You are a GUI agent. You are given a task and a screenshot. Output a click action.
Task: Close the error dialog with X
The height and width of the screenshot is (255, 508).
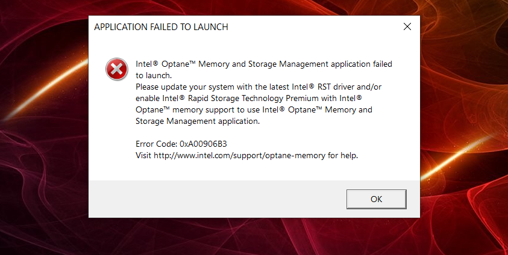[x=407, y=27]
